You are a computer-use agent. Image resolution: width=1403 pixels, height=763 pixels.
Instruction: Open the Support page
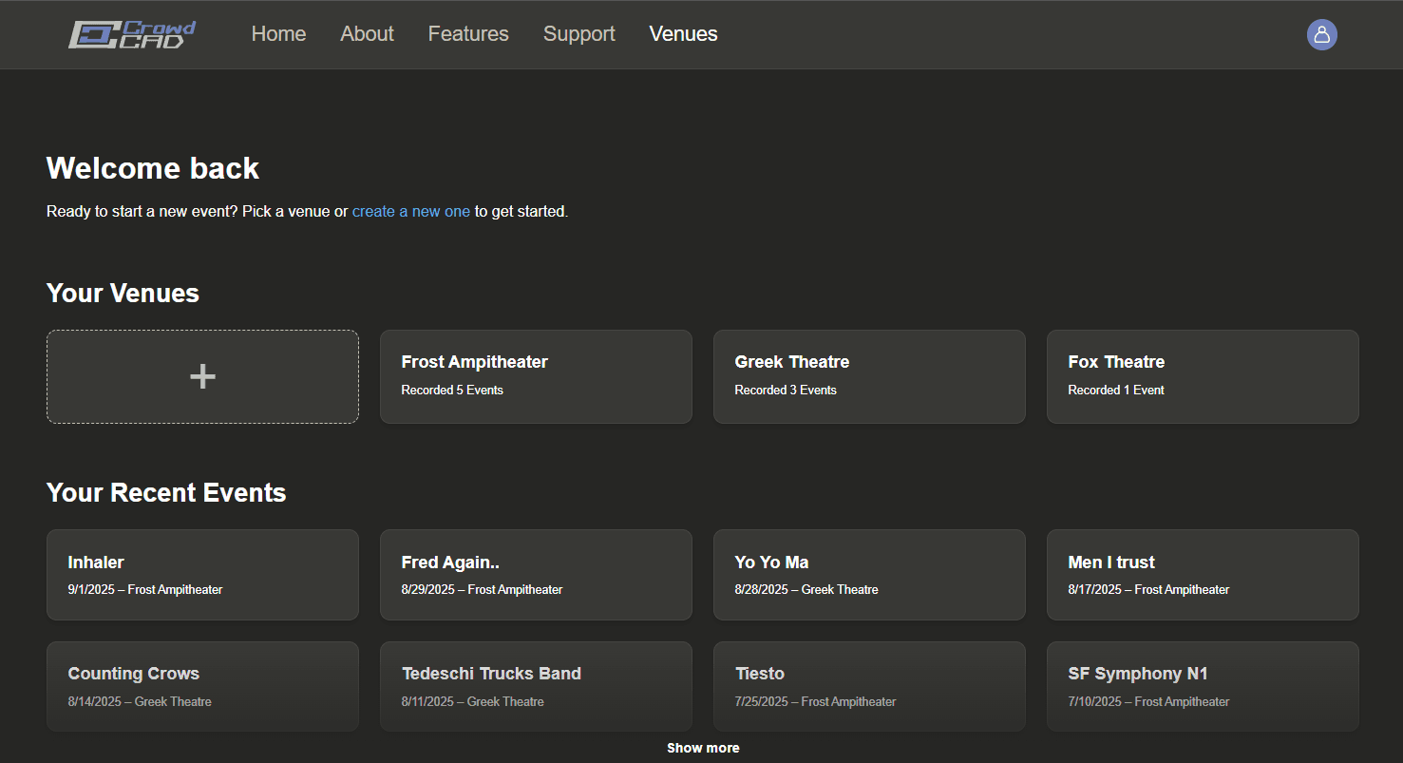[579, 34]
